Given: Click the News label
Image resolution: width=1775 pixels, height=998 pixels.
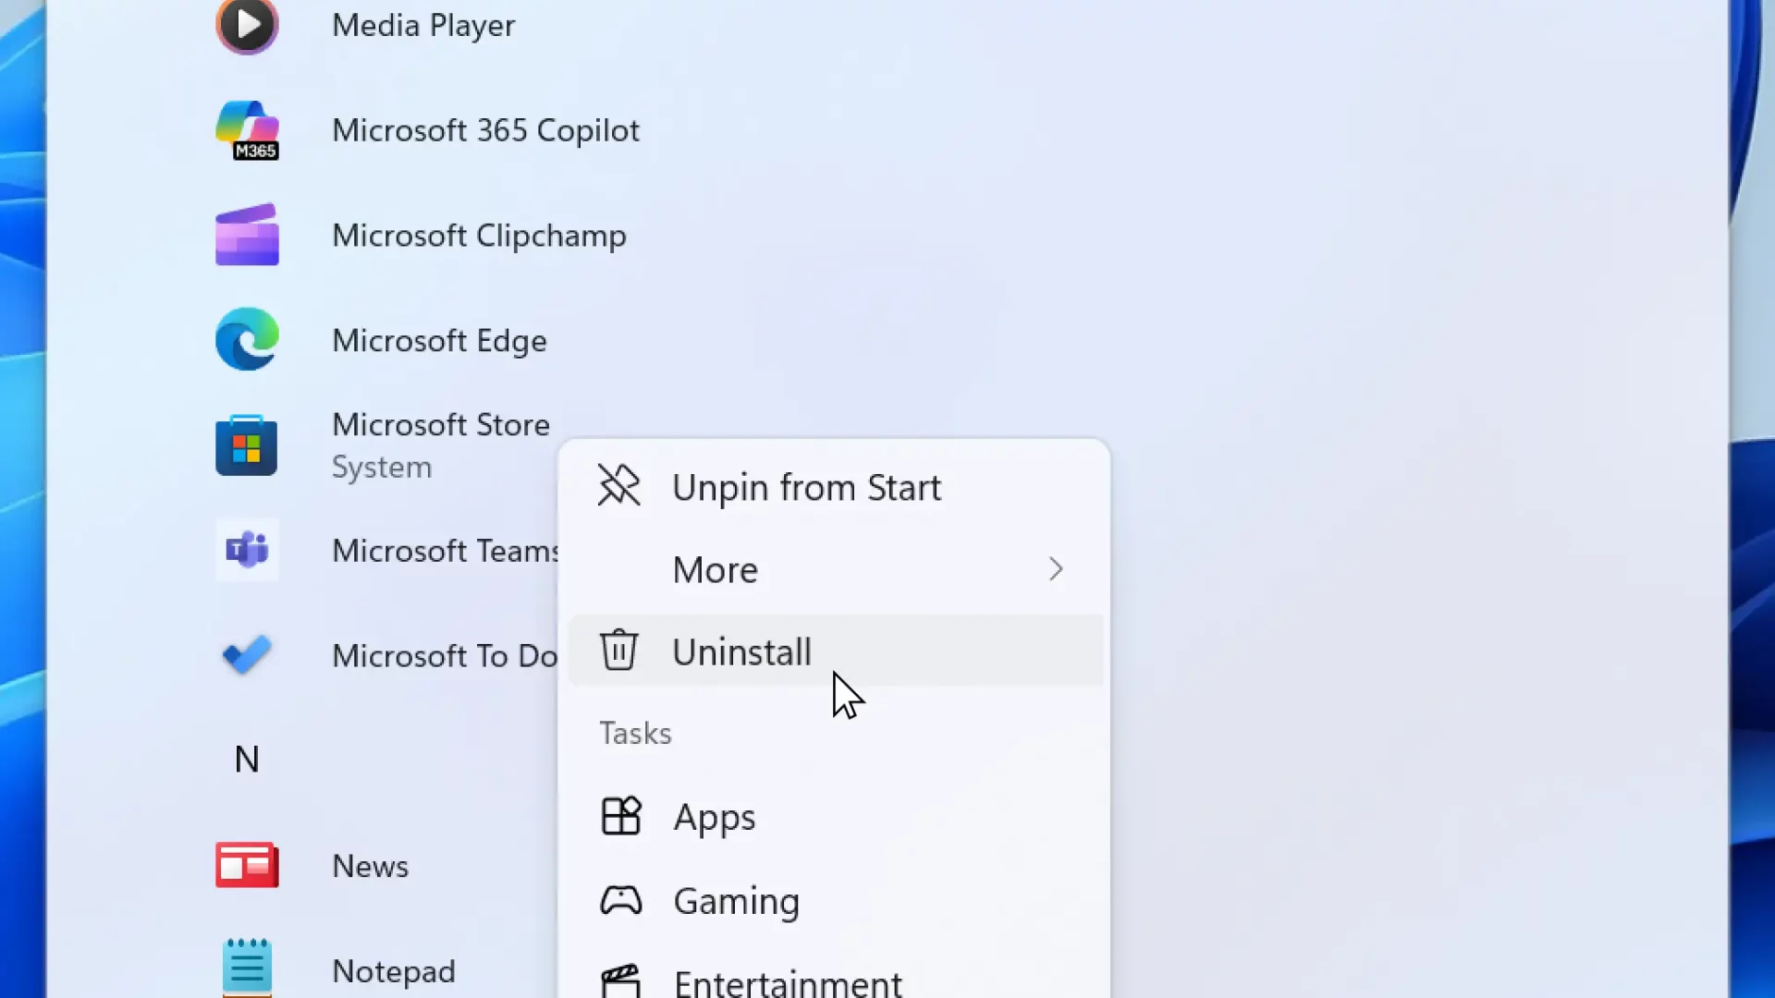Looking at the screenshot, I should [370, 866].
